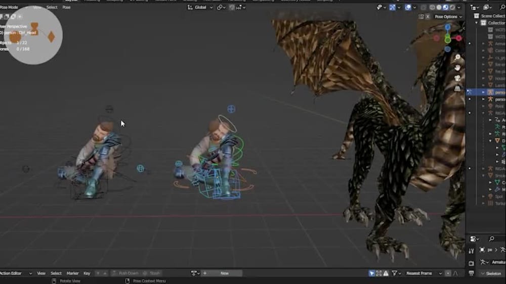
Task: Open the Marker menu in Action Editor
Action: pyautogui.click(x=72, y=273)
